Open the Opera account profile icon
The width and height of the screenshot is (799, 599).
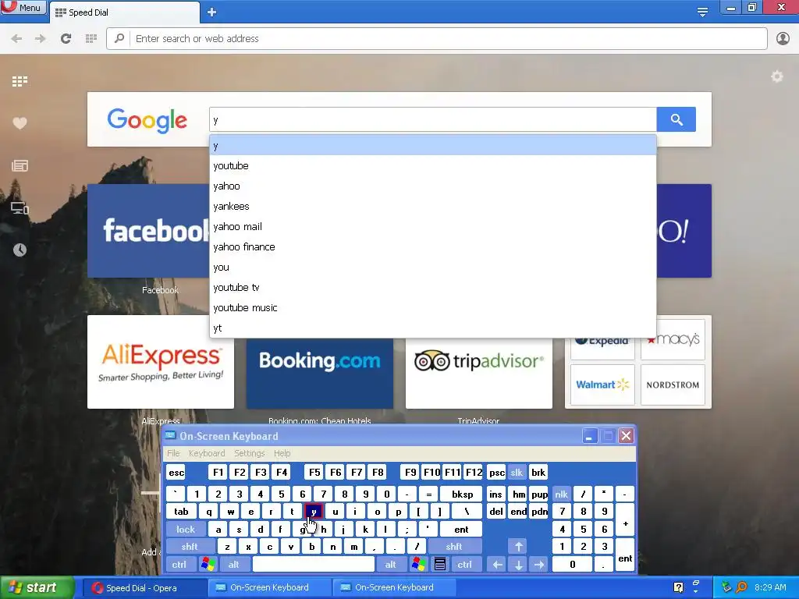[783, 39]
